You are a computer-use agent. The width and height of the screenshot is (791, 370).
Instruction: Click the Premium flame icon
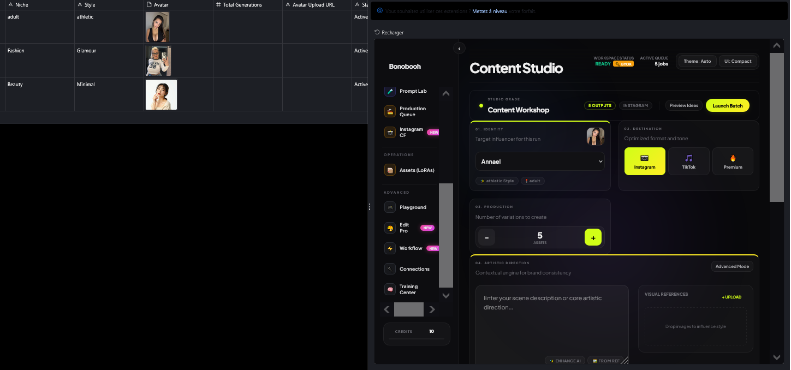(733, 158)
